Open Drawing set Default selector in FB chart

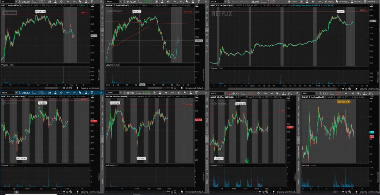(90, 88)
